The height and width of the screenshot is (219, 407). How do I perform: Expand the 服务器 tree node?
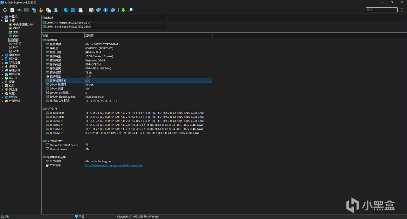(x=2, y=59)
